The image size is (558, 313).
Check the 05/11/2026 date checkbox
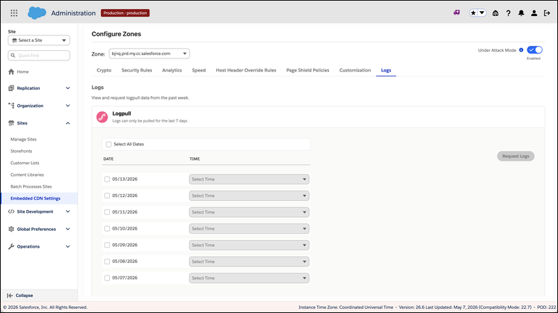[107, 212]
